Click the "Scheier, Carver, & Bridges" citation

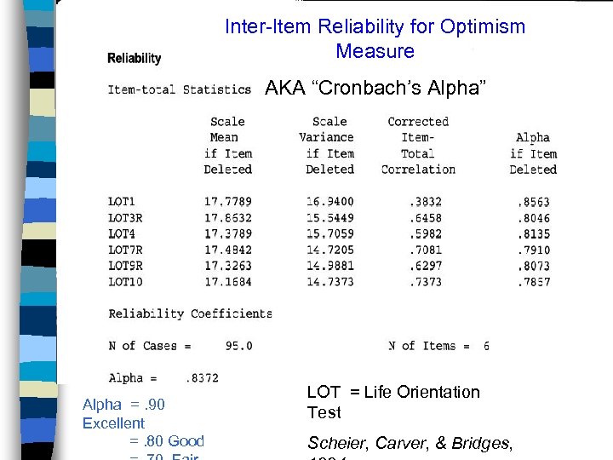(x=410, y=441)
